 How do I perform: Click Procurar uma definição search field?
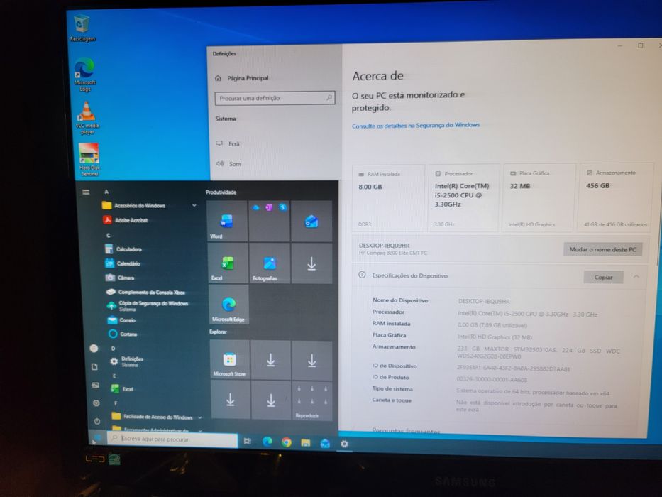pyautogui.click(x=275, y=98)
